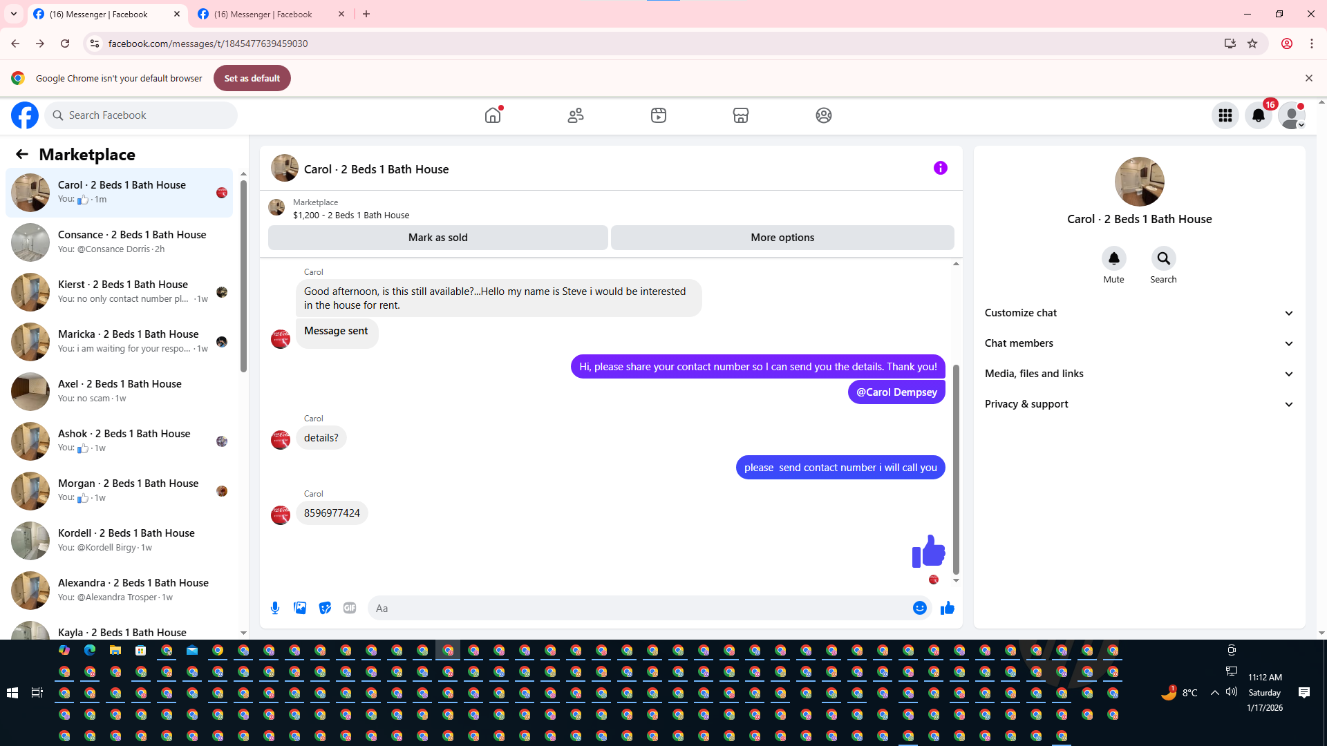Screen dimensions: 1327x746
Task: Send a thumbs-up like
Action: point(948,608)
